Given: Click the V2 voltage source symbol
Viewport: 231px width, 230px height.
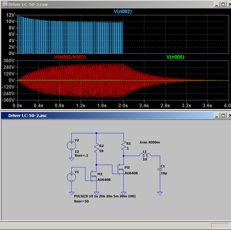Looking at the screenshot, I should click(x=71, y=145).
